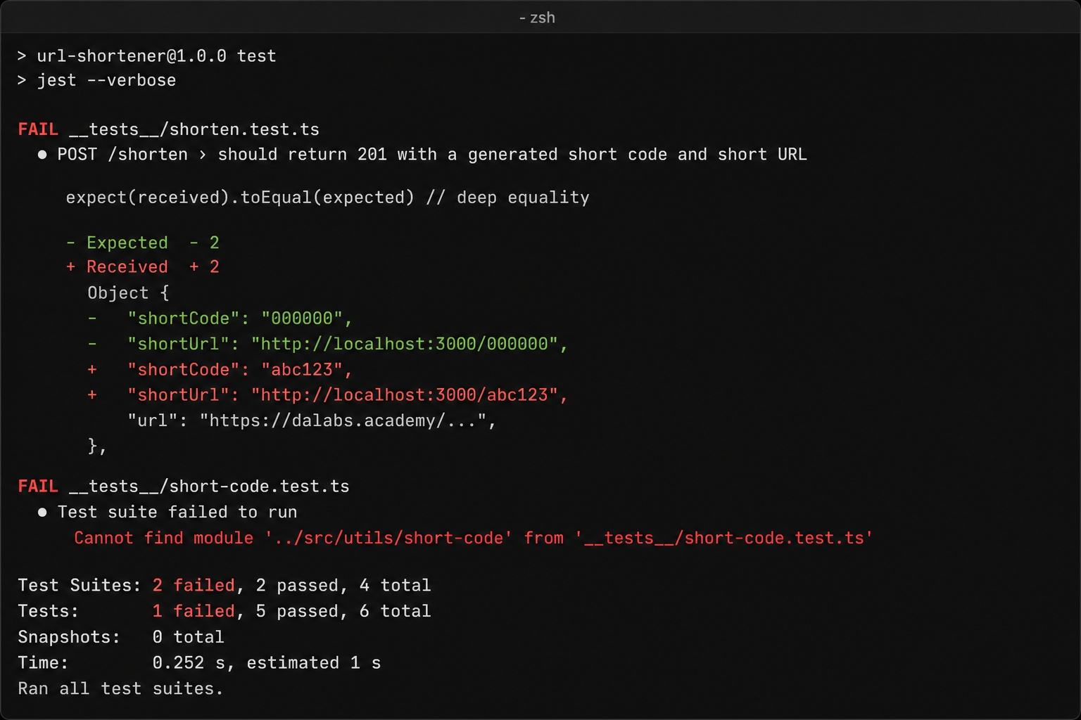Click the 'Tests:' label
1081x720 pixels.
click(49, 611)
